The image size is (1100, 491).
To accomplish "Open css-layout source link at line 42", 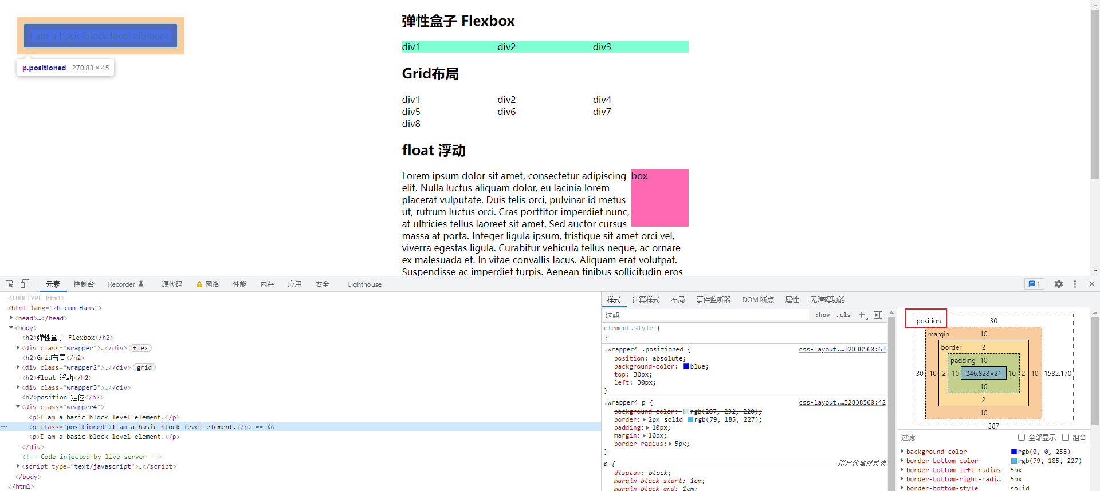I will (x=842, y=402).
